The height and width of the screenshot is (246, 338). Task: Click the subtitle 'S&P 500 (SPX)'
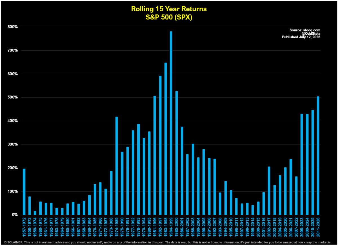(169, 17)
